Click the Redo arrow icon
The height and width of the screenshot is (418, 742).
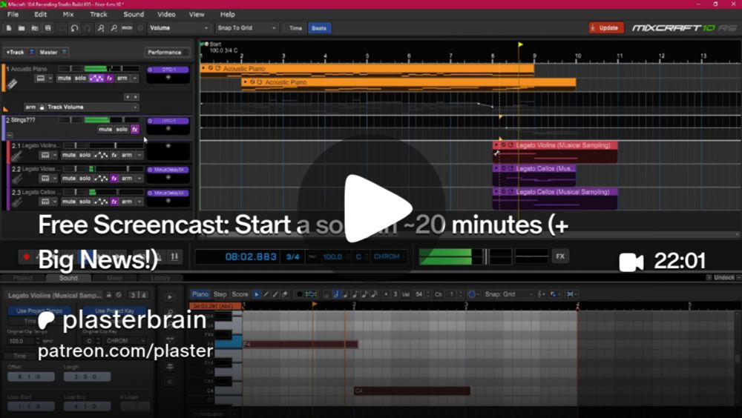[x=87, y=28]
